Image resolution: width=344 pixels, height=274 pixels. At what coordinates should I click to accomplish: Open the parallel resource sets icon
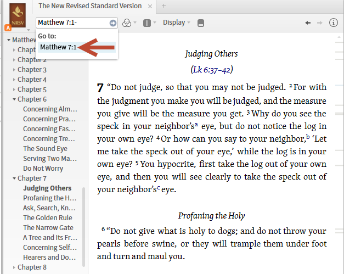point(147,23)
